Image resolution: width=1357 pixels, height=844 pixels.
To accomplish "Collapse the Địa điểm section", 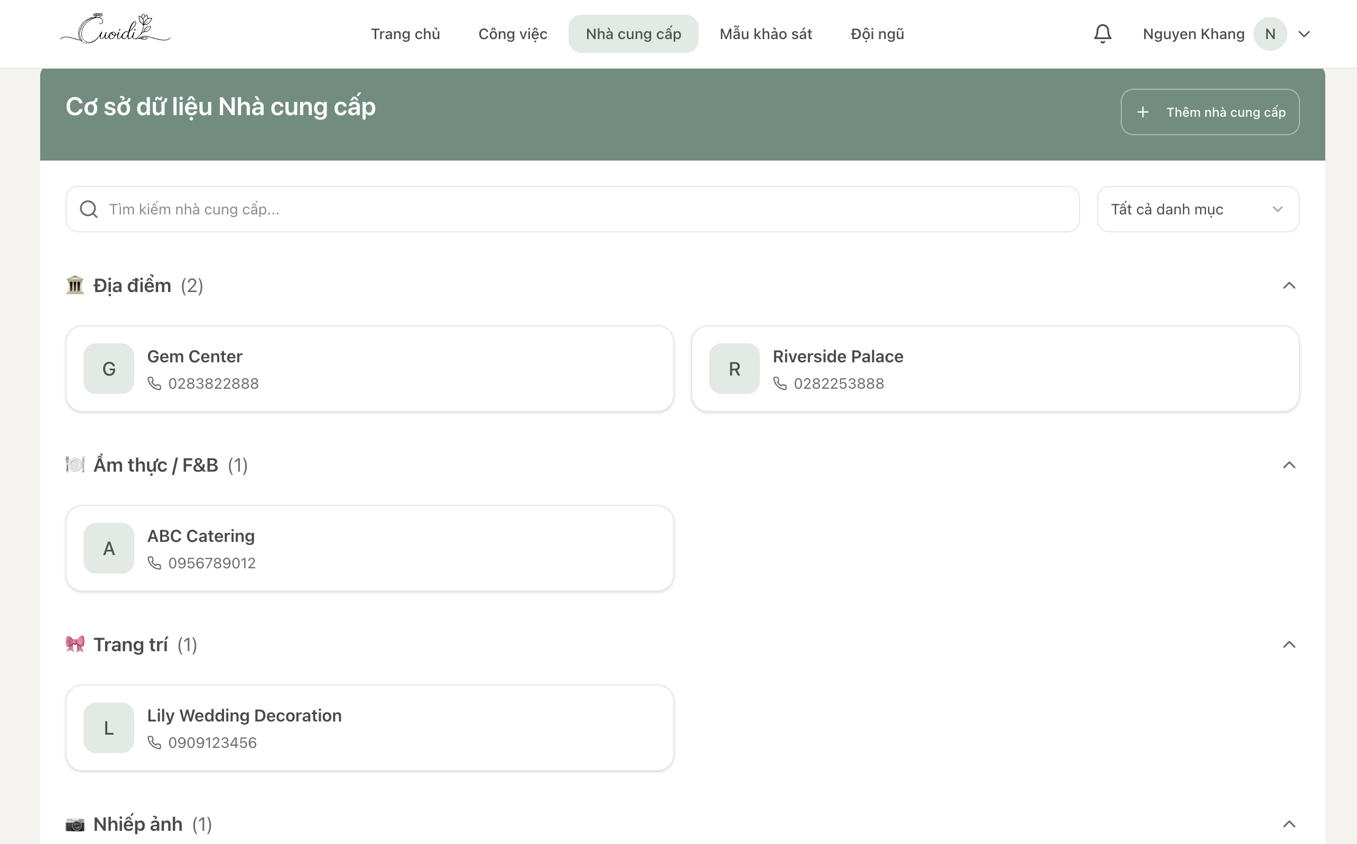I will [1289, 285].
